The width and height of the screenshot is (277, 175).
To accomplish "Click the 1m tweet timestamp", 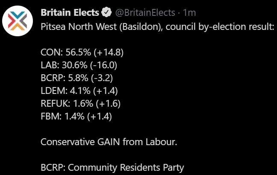I will coord(189,12).
